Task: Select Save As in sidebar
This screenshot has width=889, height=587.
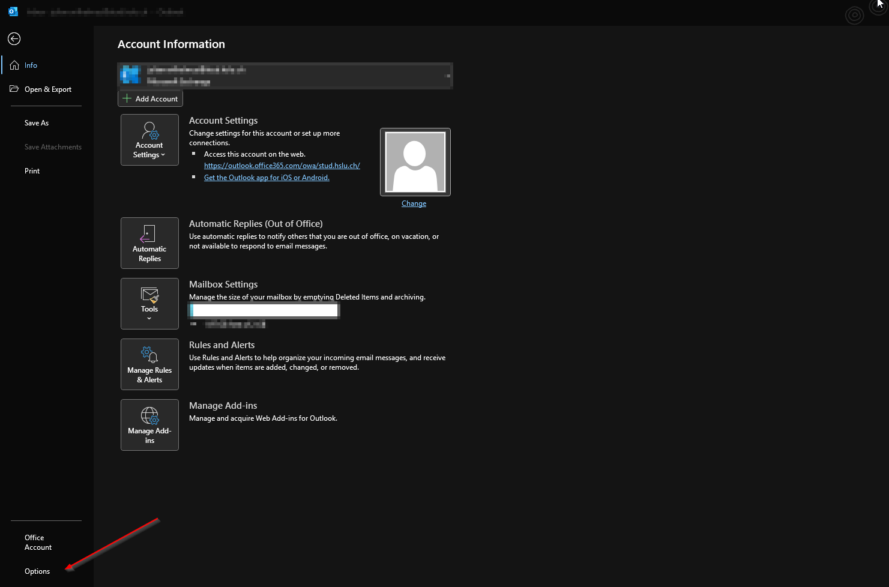Action: [37, 123]
